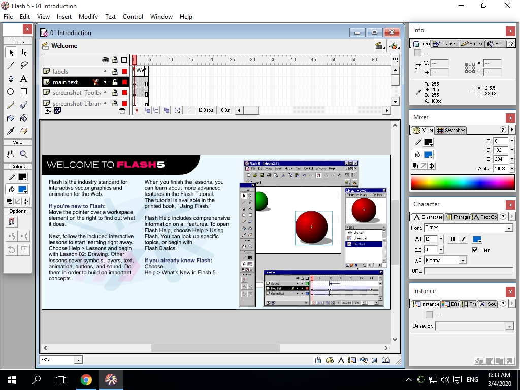Open the Library launcher icon
520x390 pixels.
(x=386, y=360)
